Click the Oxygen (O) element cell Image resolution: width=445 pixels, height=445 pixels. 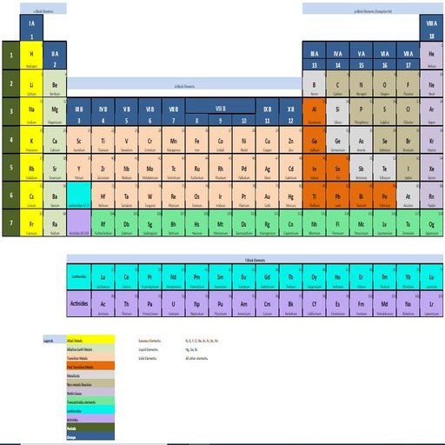pyautogui.click(x=384, y=83)
